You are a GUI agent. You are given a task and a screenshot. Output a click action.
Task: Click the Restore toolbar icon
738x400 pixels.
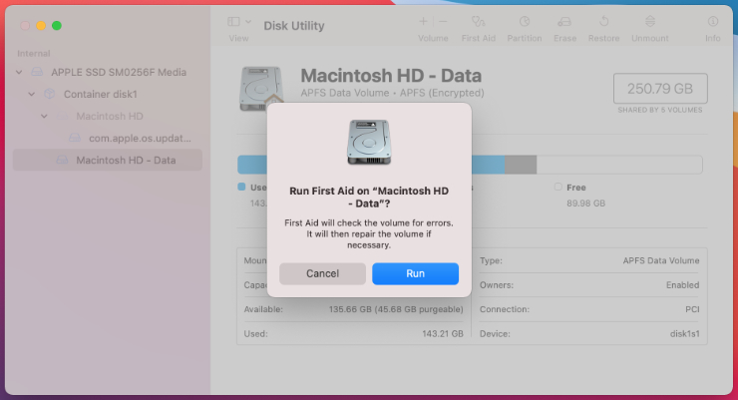pyautogui.click(x=603, y=22)
